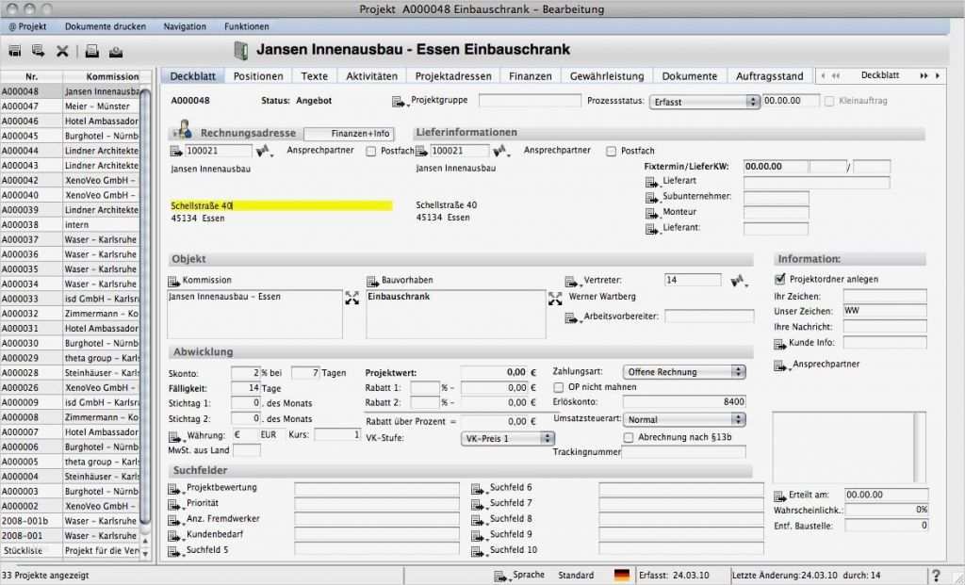Click the delete X icon in toolbar
This screenshot has width=965, height=585.
pos(62,51)
